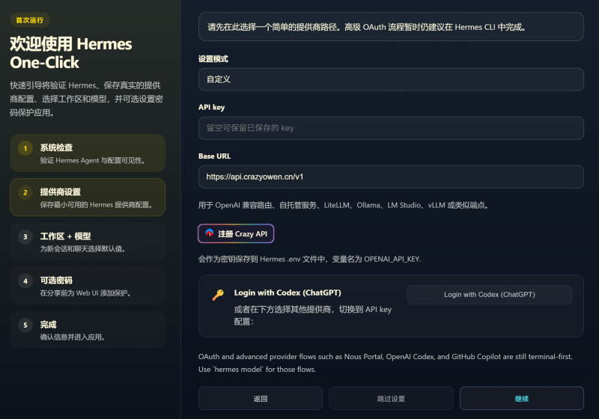The height and width of the screenshot is (419, 599).
Task: Focus the API key input field
Action: click(391, 128)
